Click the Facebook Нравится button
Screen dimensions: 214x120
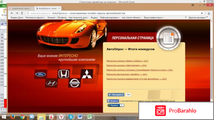coord(113,101)
